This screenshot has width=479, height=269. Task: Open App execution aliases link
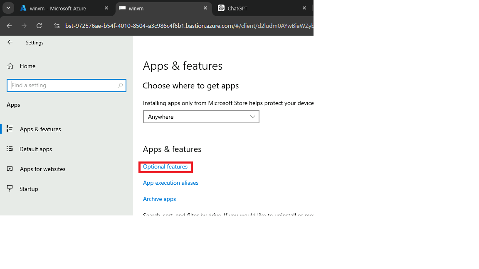[x=170, y=183]
